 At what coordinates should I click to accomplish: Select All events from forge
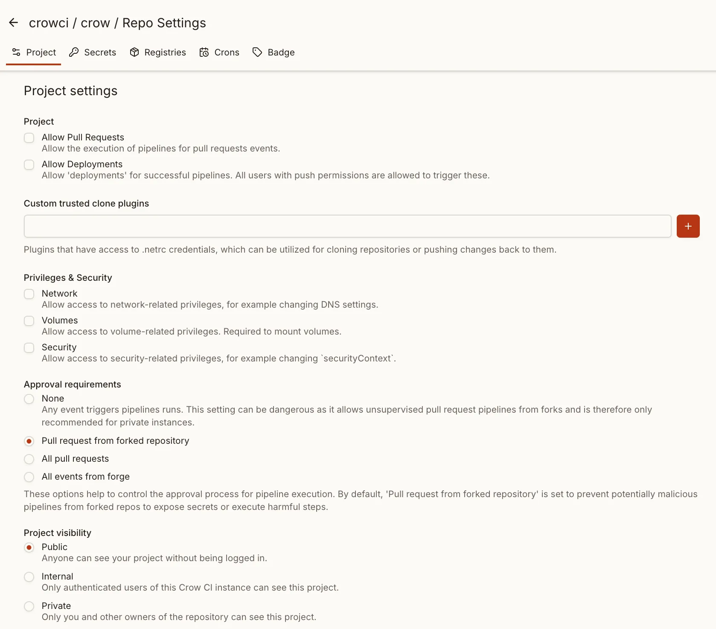pyautogui.click(x=29, y=477)
